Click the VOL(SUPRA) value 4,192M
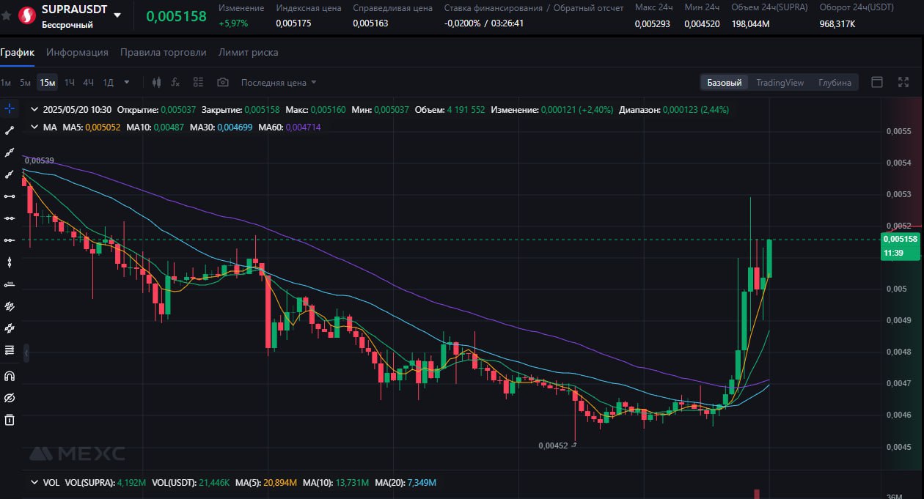 click(x=131, y=483)
